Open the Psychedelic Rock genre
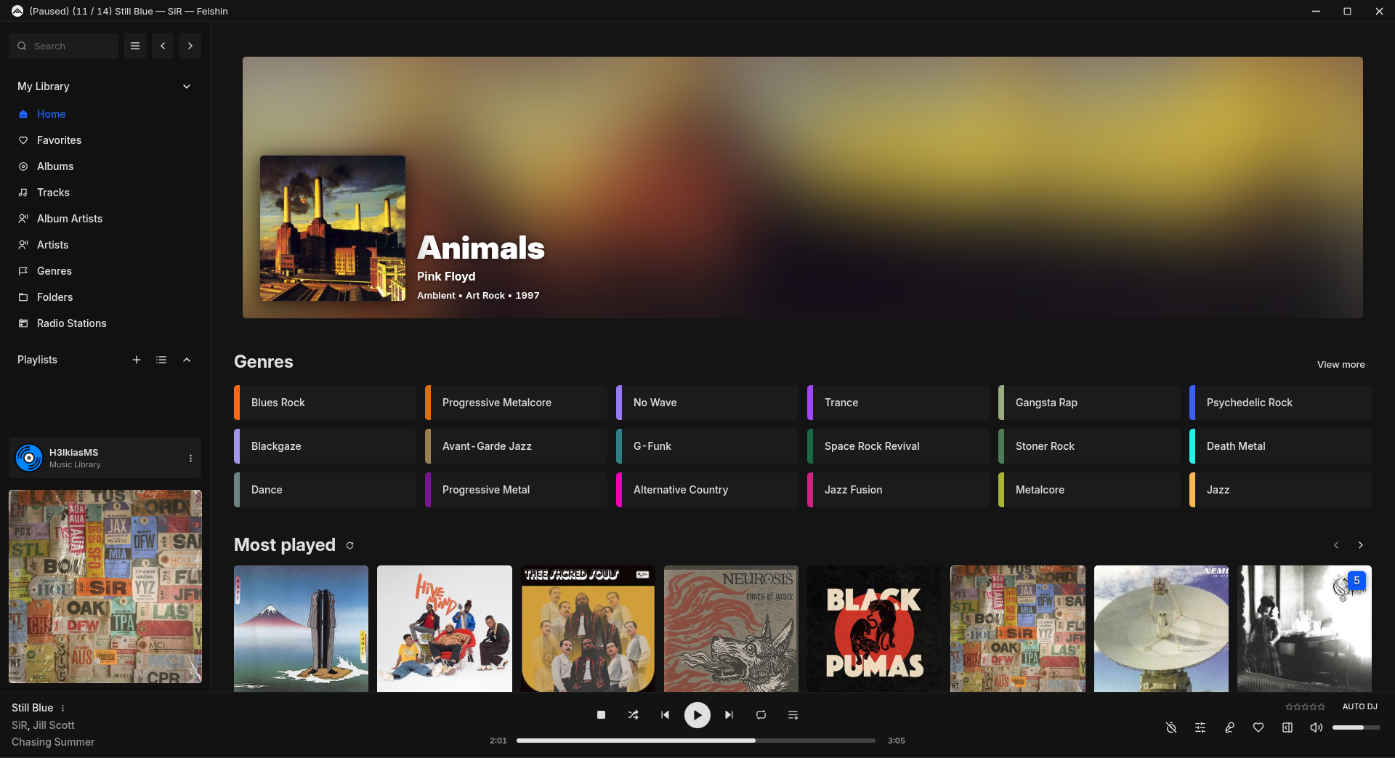The width and height of the screenshot is (1395, 758). 1280,403
